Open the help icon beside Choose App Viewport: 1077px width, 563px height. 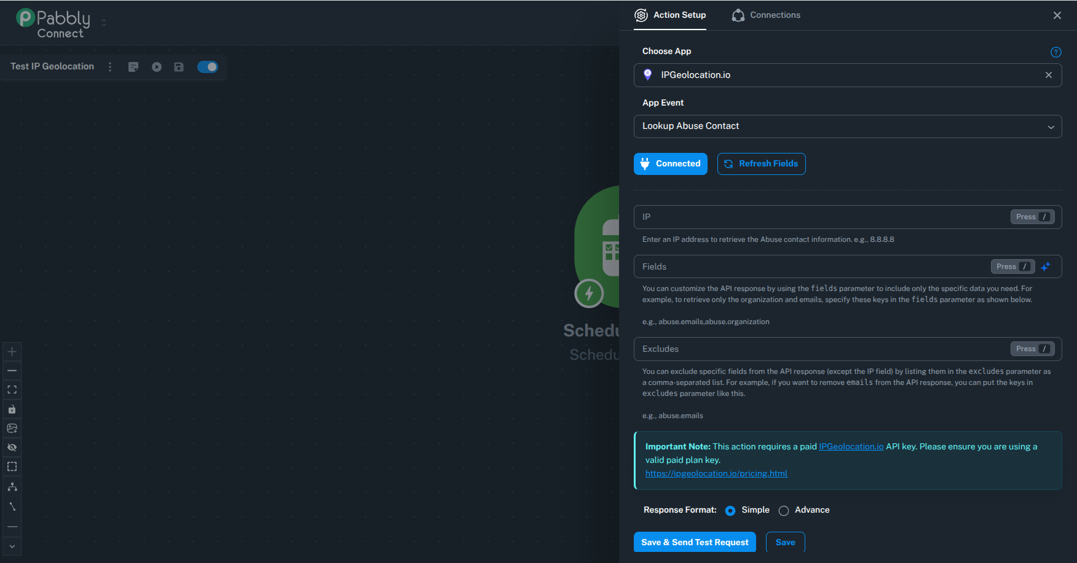click(x=1056, y=52)
